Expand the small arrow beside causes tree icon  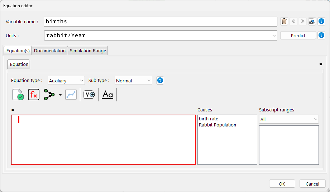(60, 95)
